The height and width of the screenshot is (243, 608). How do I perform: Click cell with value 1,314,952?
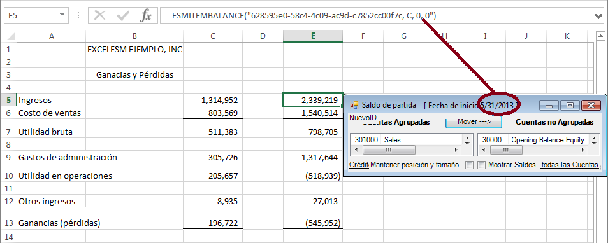pyautogui.click(x=213, y=100)
